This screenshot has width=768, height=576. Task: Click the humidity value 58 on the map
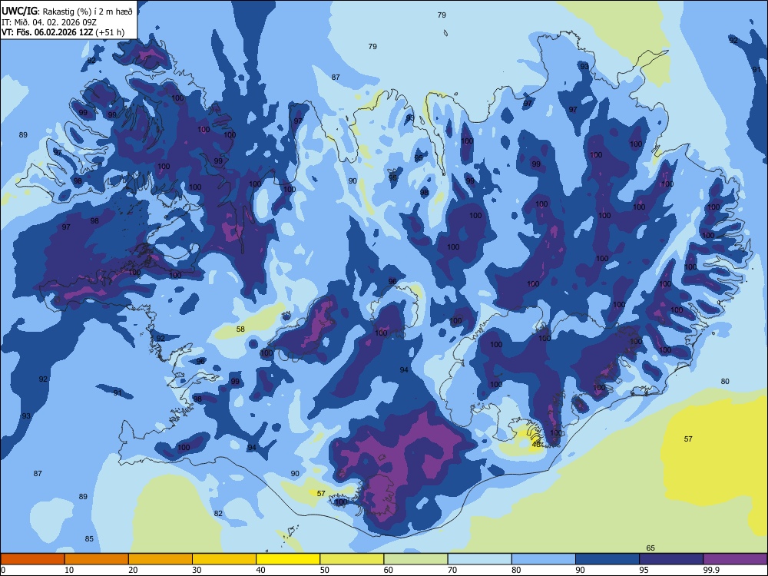pos(240,329)
